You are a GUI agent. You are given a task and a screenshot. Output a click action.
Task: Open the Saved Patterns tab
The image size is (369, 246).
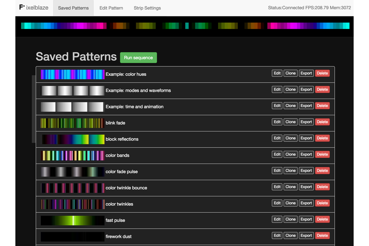point(73,8)
